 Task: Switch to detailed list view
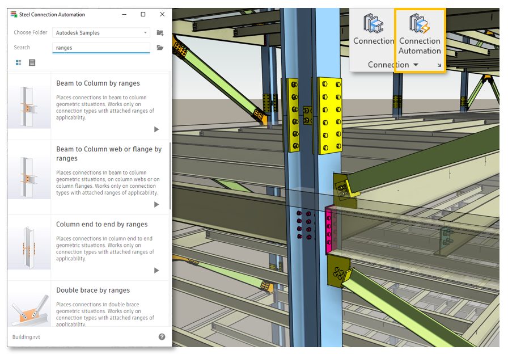coord(19,62)
